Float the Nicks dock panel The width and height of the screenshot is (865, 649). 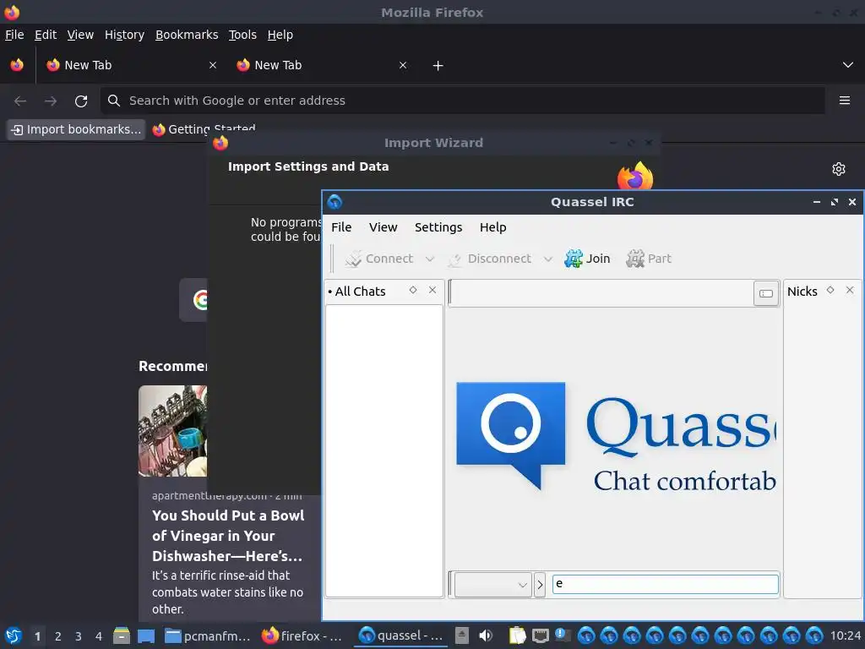pos(830,290)
